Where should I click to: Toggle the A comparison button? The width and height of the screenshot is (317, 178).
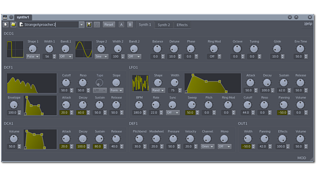click(x=121, y=25)
